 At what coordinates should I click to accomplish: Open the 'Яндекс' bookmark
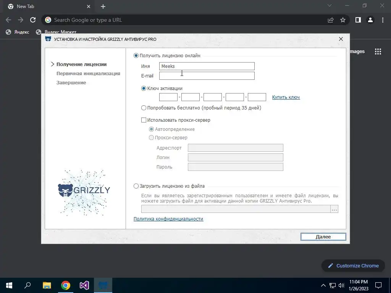pyautogui.click(x=18, y=32)
